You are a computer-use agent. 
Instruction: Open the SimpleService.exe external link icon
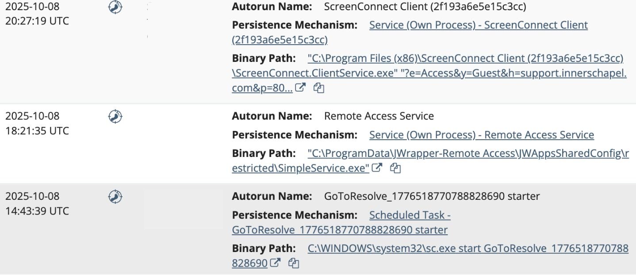click(x=377, y=168)
